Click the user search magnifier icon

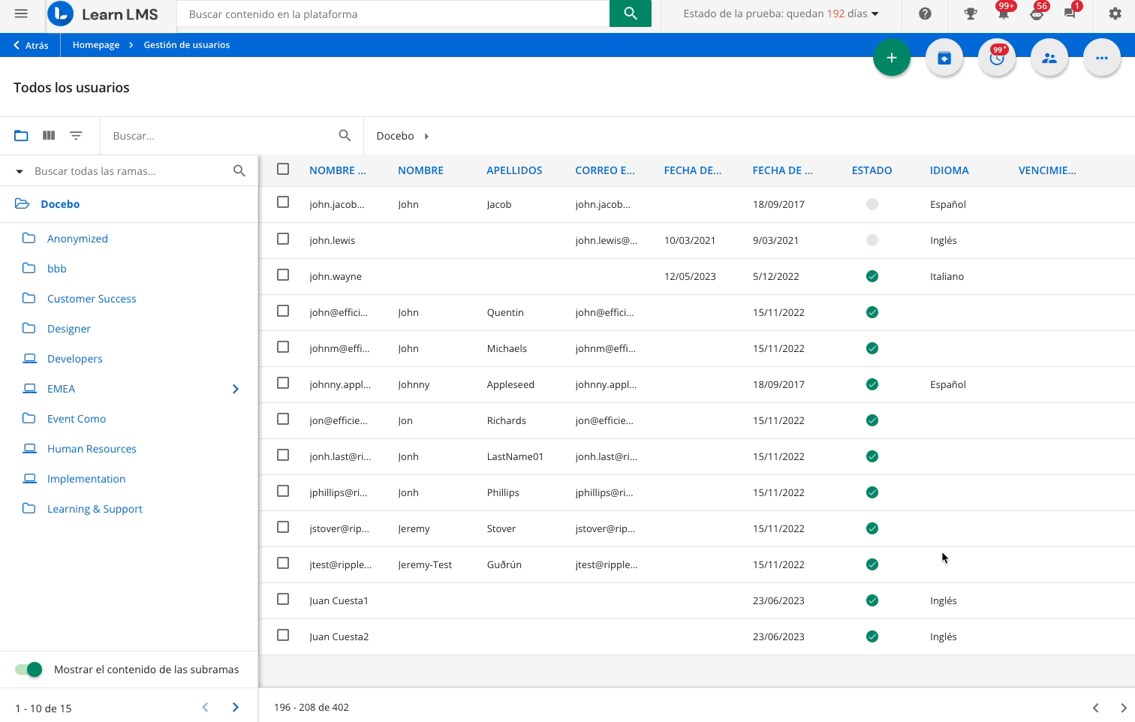[x=345, y=136]
